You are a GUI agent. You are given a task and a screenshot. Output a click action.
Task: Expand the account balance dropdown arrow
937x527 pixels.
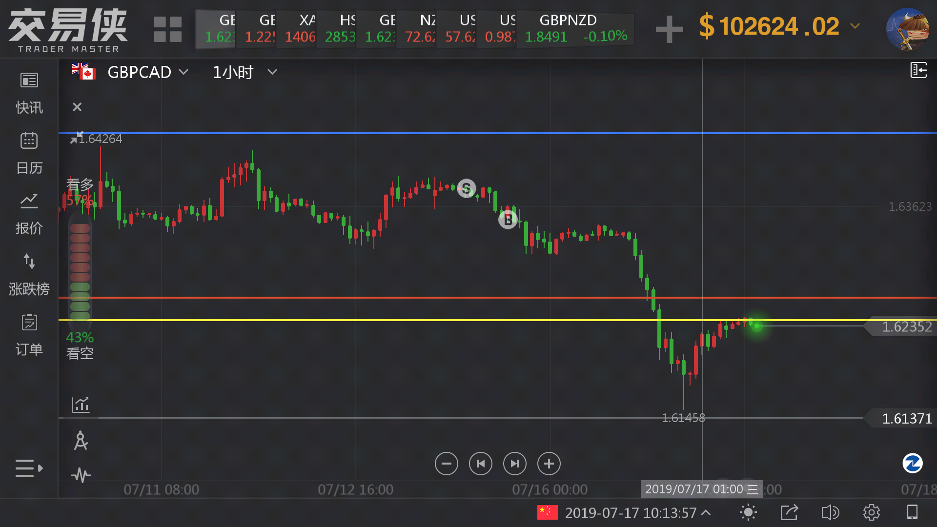click(855, 26)
